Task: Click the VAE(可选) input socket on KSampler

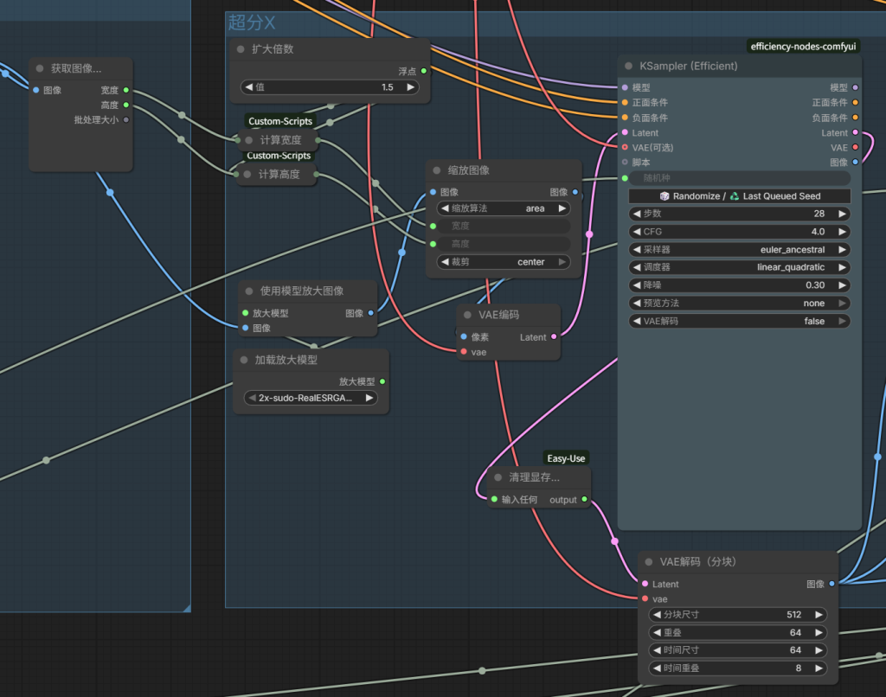Action: tap(625, 148)
